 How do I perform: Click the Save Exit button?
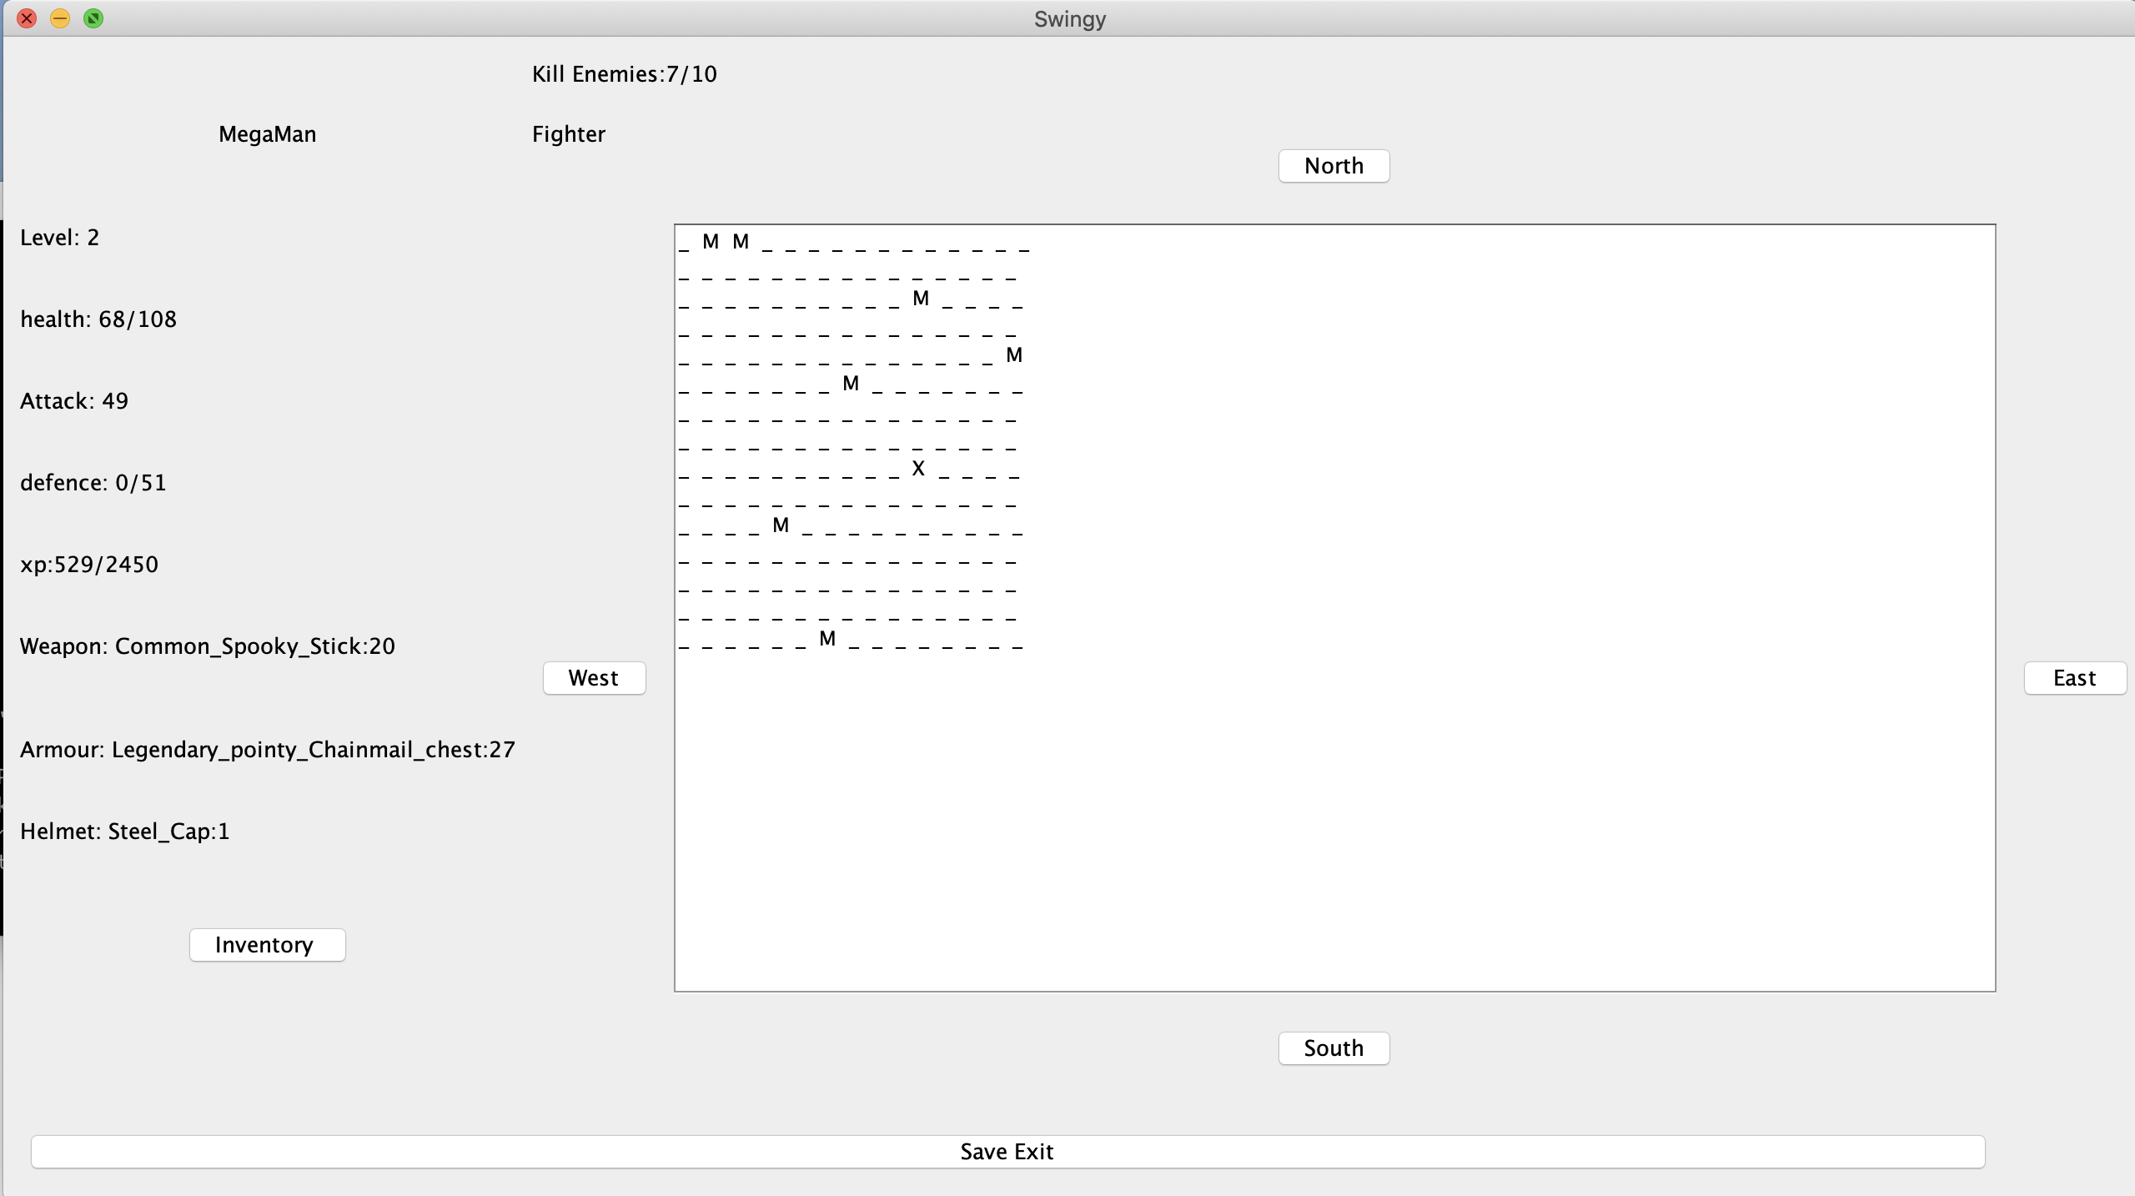tap(1007, 1152)
